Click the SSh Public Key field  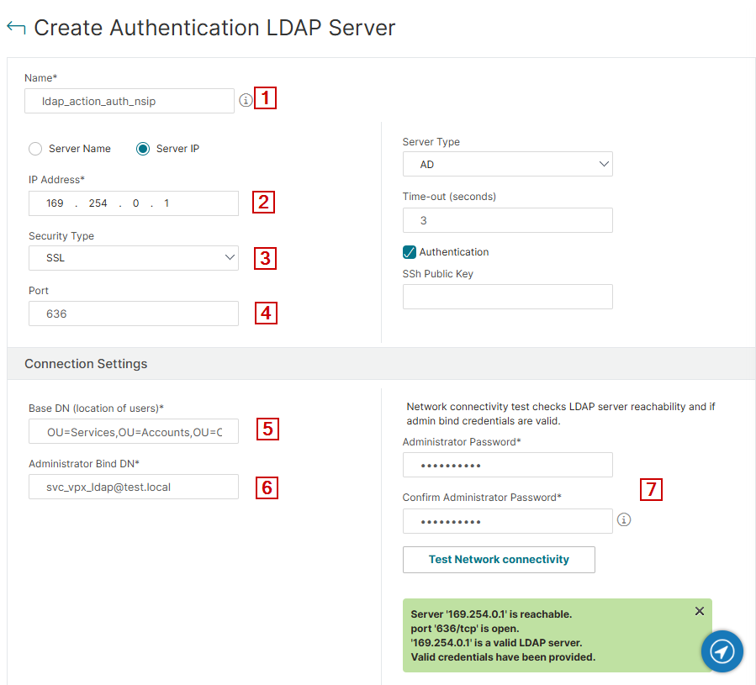508,297
